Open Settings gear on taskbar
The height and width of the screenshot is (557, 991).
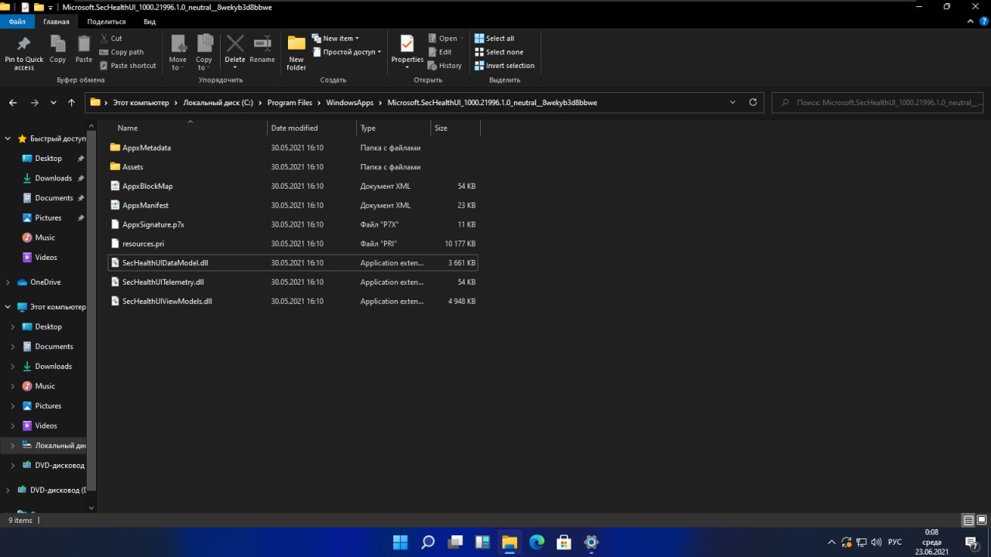pos(591,542)
